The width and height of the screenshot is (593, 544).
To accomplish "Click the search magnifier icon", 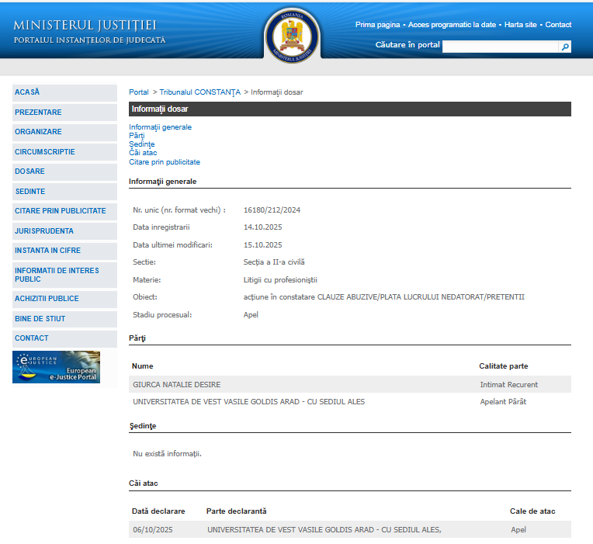I will pyautogui.click(x=565, y=47).
